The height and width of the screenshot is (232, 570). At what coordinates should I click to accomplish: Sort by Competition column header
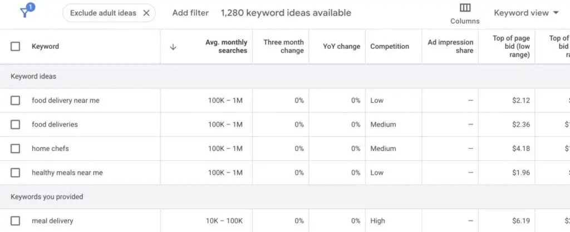(x=390, y=47)
